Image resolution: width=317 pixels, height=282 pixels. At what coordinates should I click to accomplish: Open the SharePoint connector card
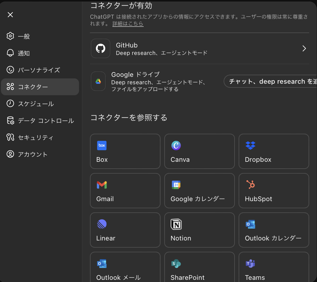coord(200,267)
